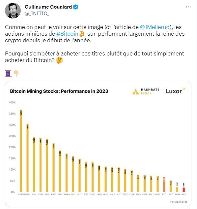
Task: Click the pointing-down hand emoji
Action: 16,74
